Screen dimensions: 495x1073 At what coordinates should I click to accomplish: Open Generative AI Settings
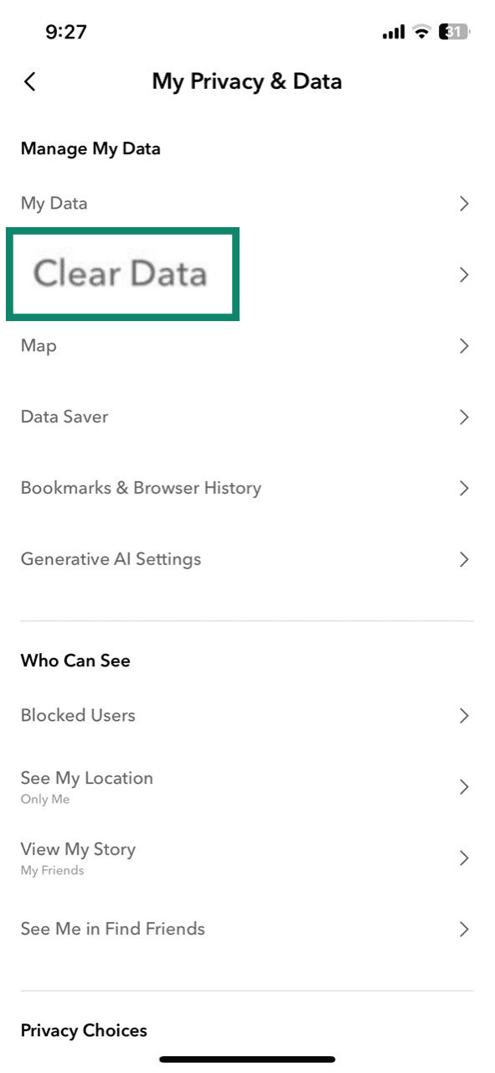point(111,559)
